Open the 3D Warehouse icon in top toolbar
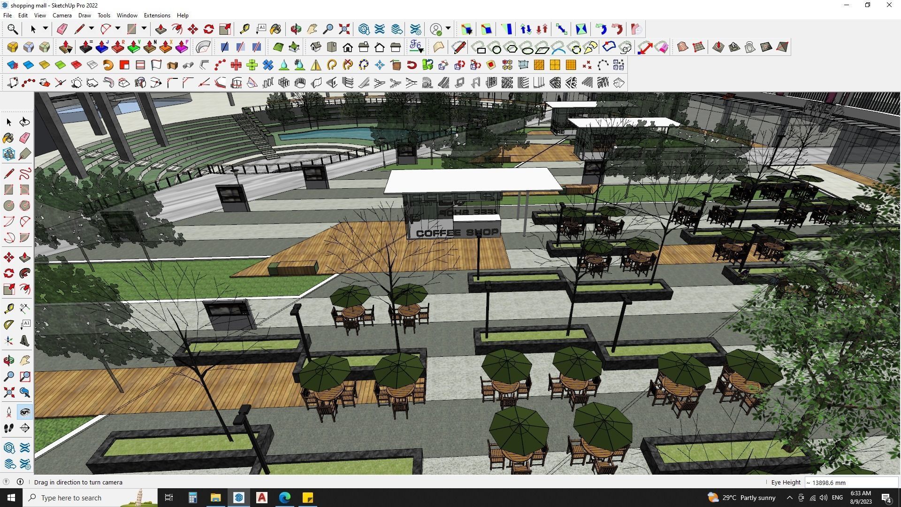This screenshot has width=901, height=507. 364,29
